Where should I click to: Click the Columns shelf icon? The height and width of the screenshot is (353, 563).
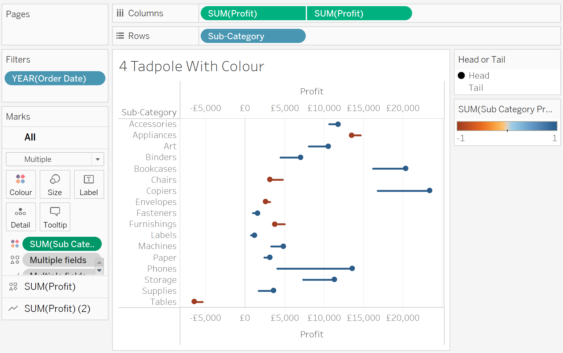120,13
